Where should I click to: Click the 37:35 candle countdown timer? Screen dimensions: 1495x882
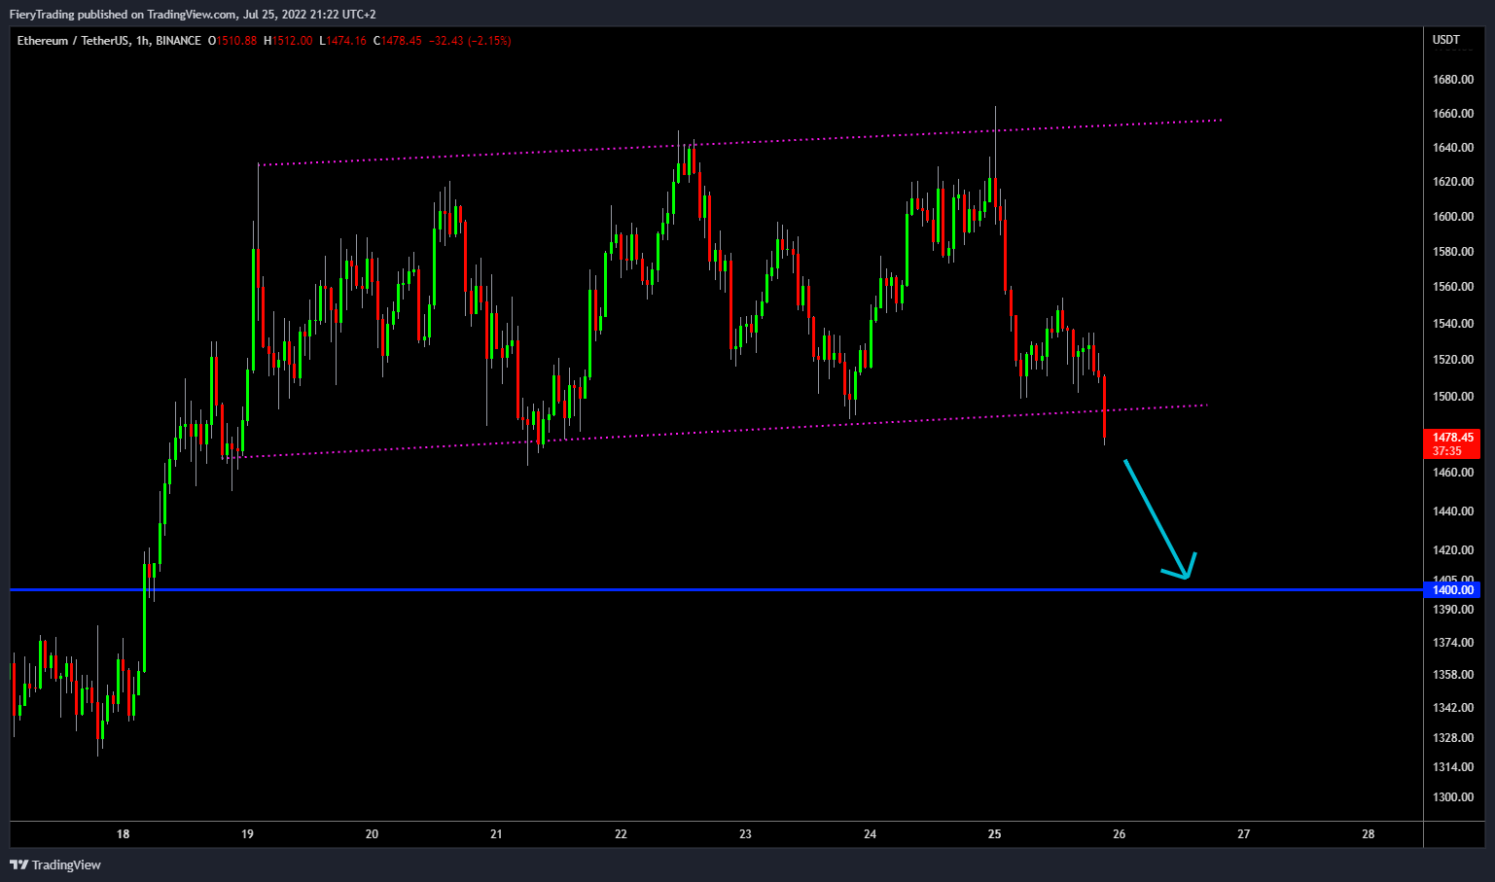pos(1447,451)
